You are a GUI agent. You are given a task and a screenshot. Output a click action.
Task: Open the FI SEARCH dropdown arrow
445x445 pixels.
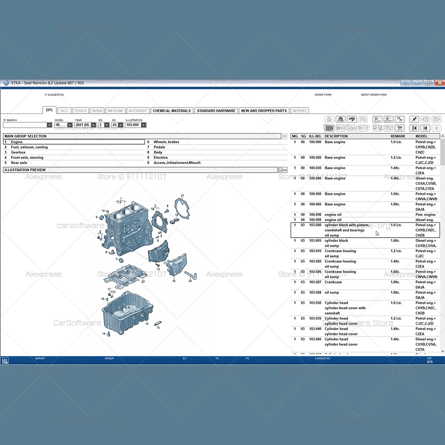(49, 125)
